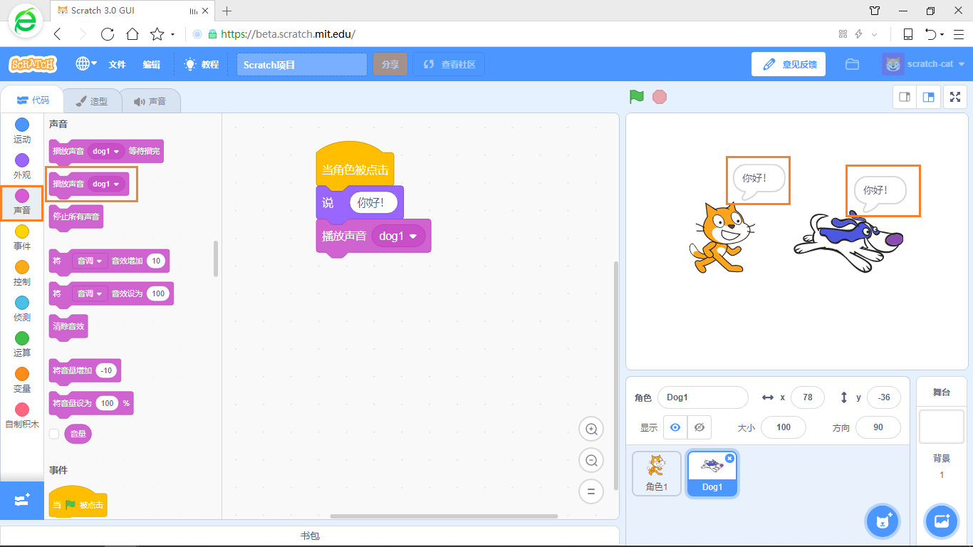
Task: Open the 教程 tutorials
Action: (202, 64)
